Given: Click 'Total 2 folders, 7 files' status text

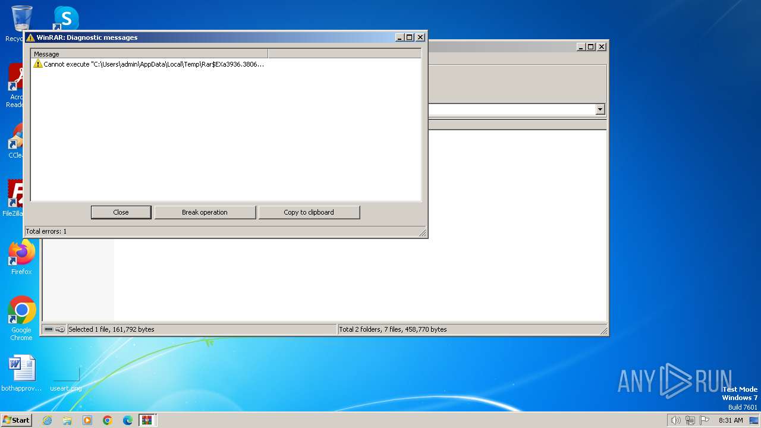Looking at the screenshot, I should tap(393, 329).
